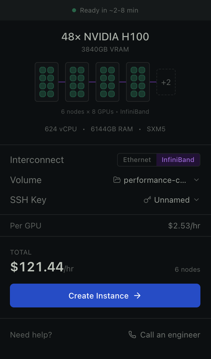Select the InfiniBand interconnect option
Screen dimensions: 211x359
[x=178, y=160]
